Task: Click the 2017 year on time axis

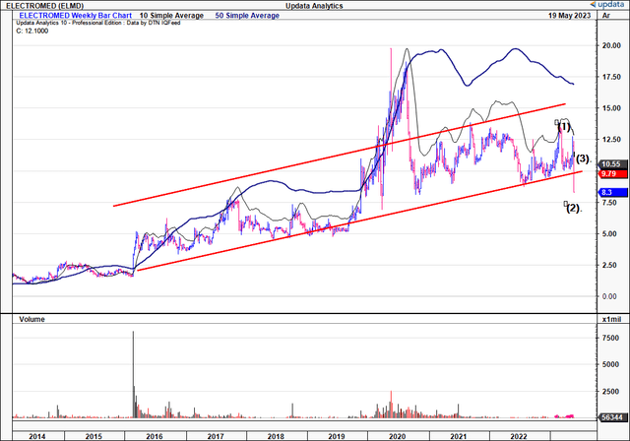Action: (x=216, y=436)
